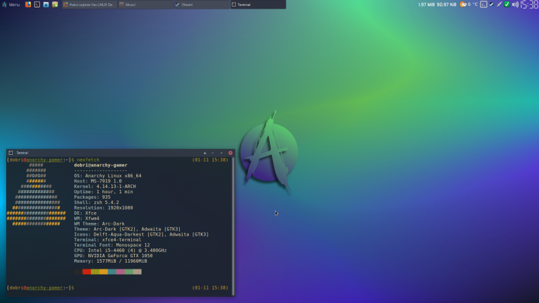Open the weather applet icon
539x303 pixels.
click(x=463, y=5)
